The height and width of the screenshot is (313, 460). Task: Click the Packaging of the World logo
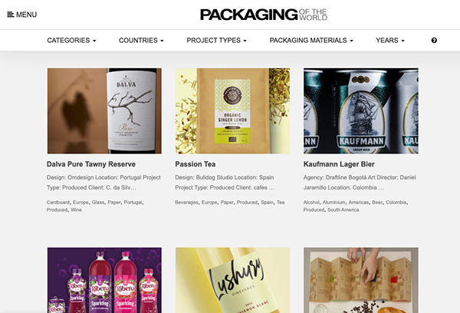[264, 15]
